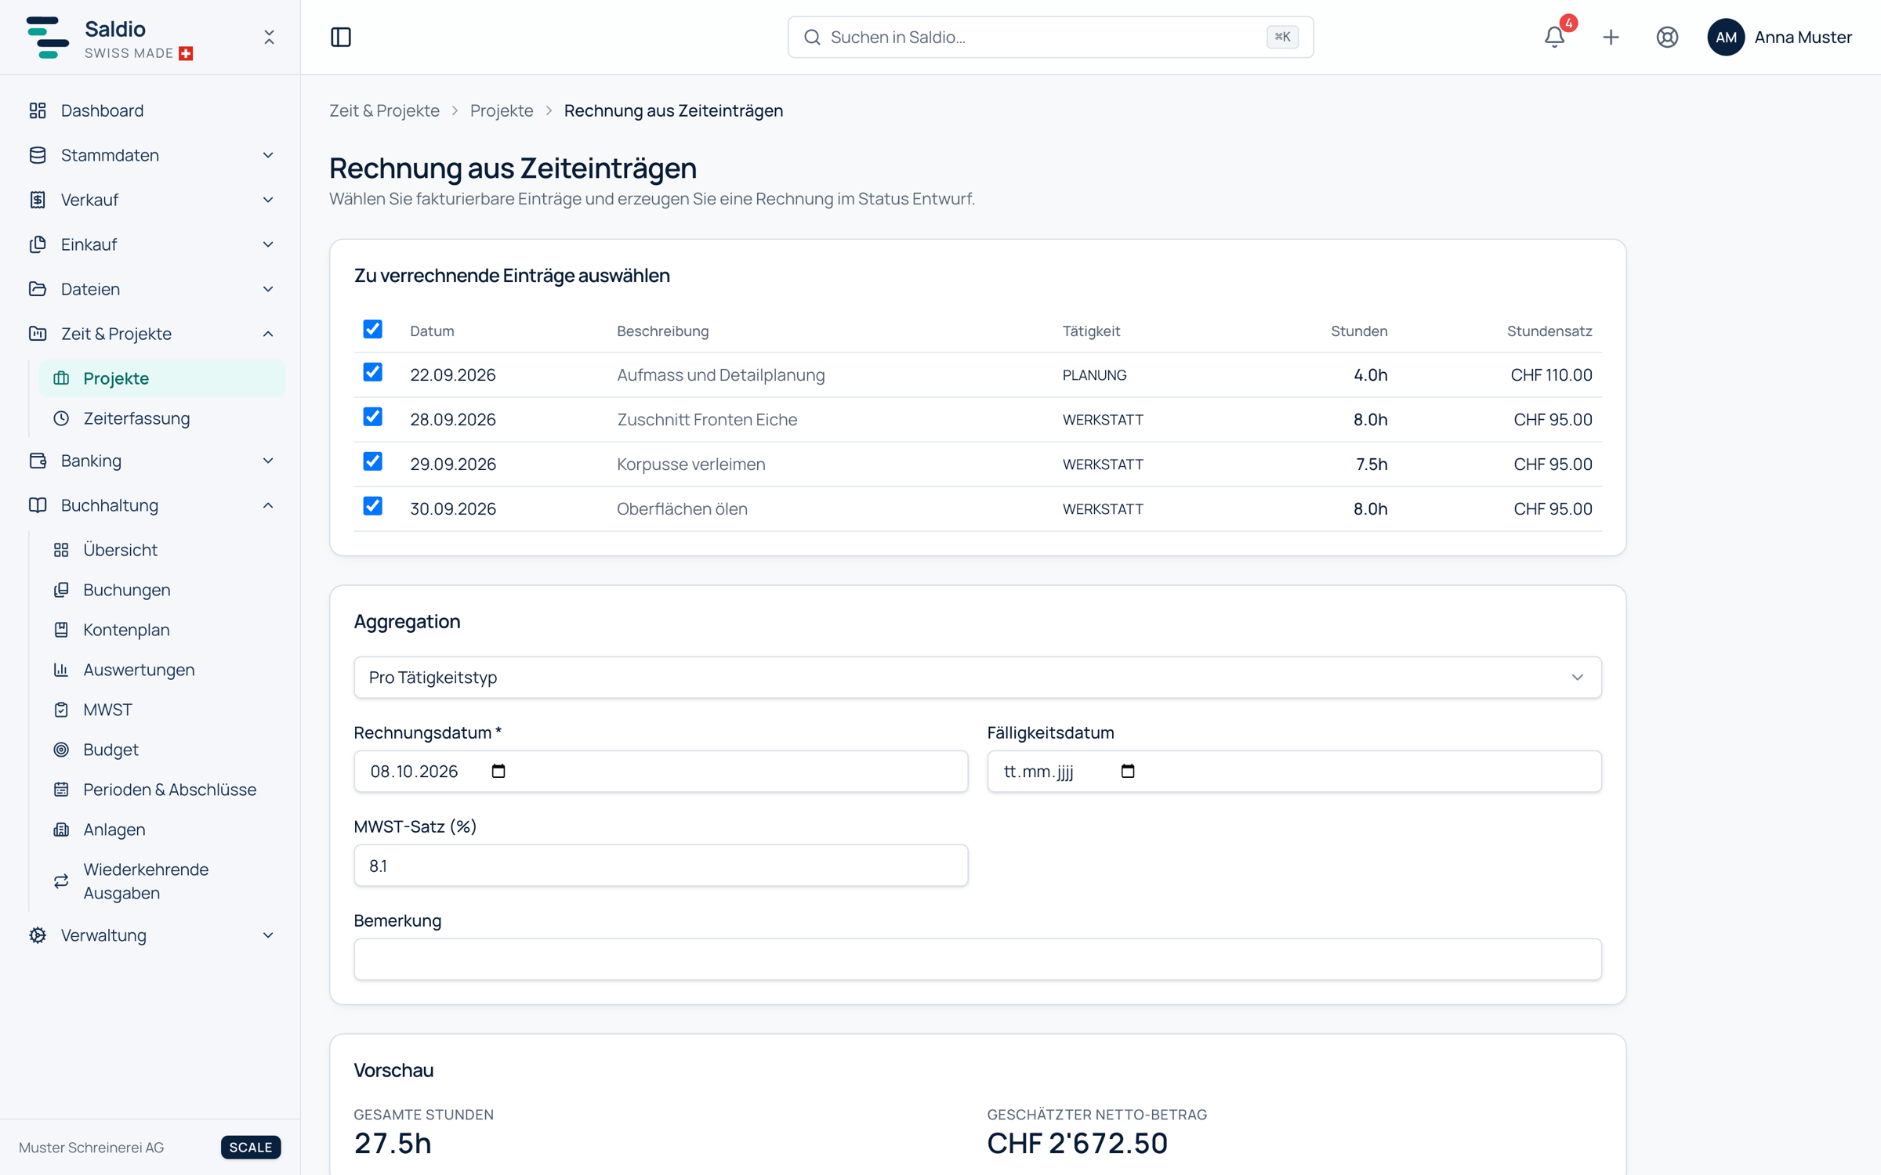
Task: Click the Dashboard grid icon
Action: [x=38, y=110]
